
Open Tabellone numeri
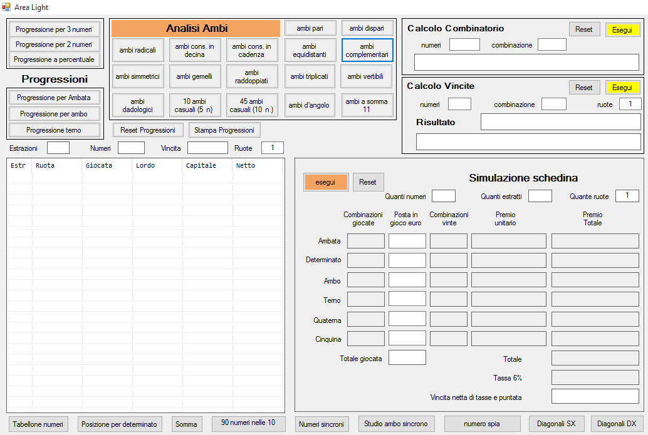pos(38,424)
